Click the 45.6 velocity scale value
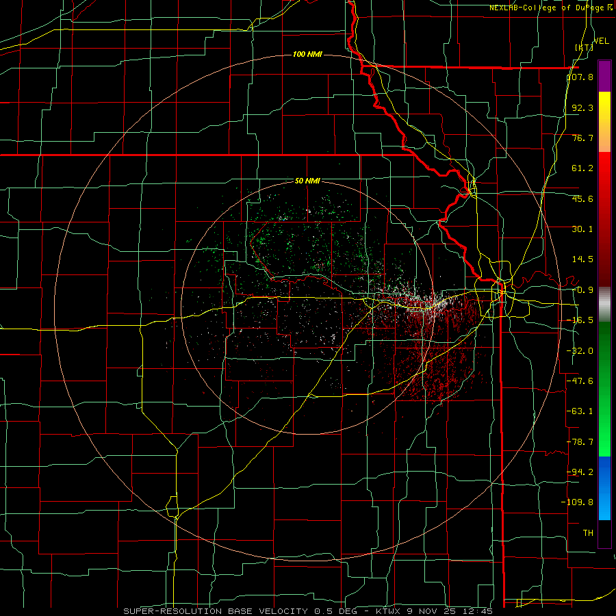Screen dimensions: 616x616 pyautogui.click(x=582, y=198)
